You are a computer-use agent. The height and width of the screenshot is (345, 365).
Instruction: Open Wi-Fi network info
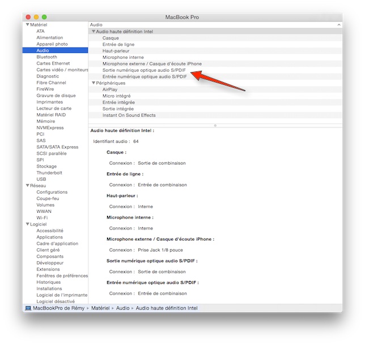click(42, 218)
